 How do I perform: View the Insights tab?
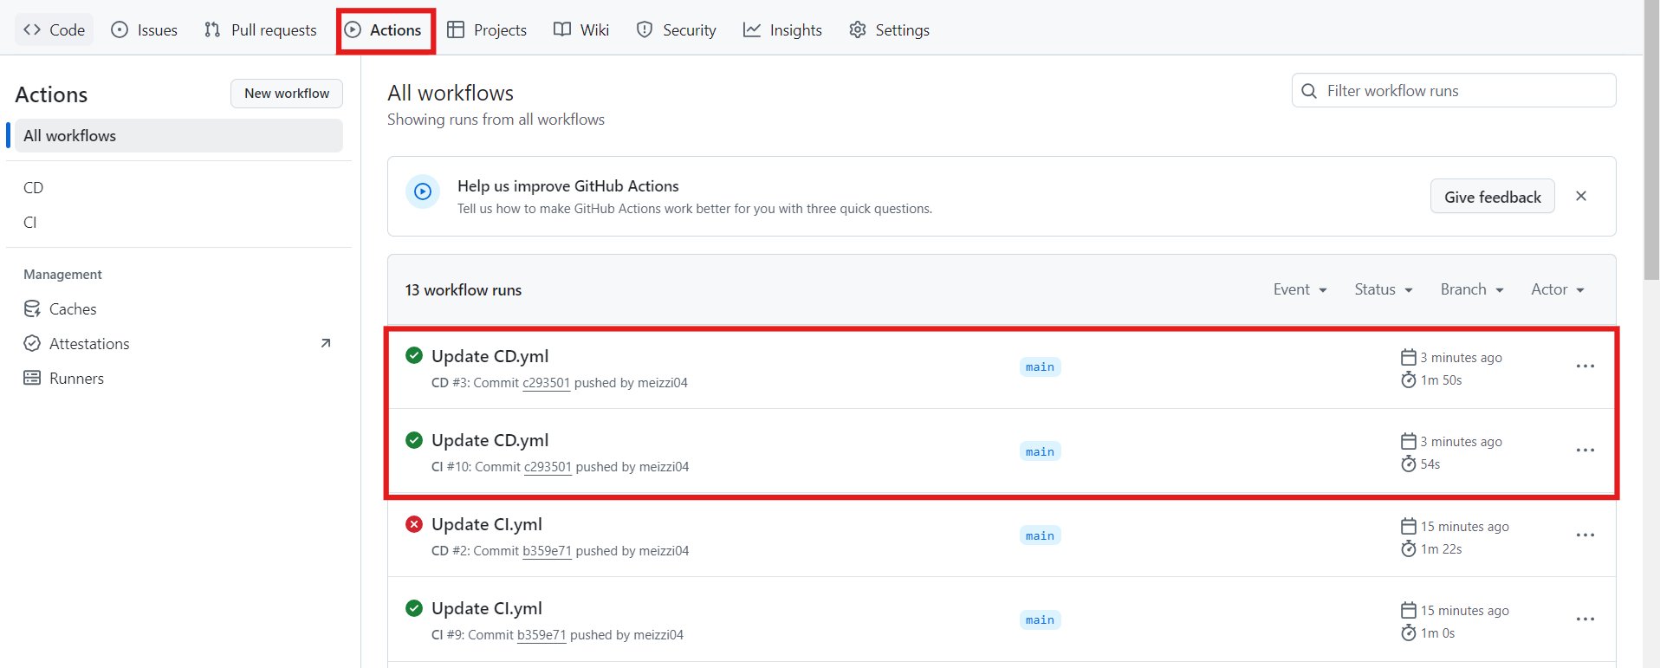(x=783, y=29)
